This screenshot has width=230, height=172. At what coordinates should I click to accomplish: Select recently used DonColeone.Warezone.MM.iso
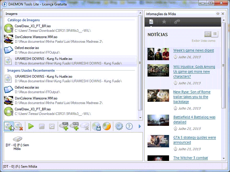pyautogui.click(x=70, y=101)
